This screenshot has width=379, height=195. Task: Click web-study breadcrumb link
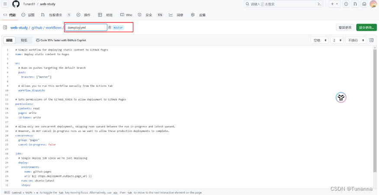(x=19, y=28)
